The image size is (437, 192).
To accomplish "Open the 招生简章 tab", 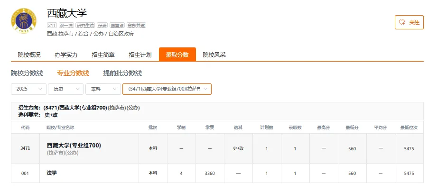I will click(103, 55).
